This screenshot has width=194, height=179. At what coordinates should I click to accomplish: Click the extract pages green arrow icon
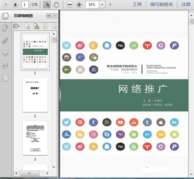pyautogui.click(x=37, y=26)
